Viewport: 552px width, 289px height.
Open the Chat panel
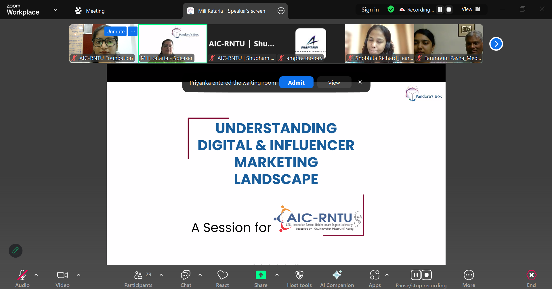186,278
